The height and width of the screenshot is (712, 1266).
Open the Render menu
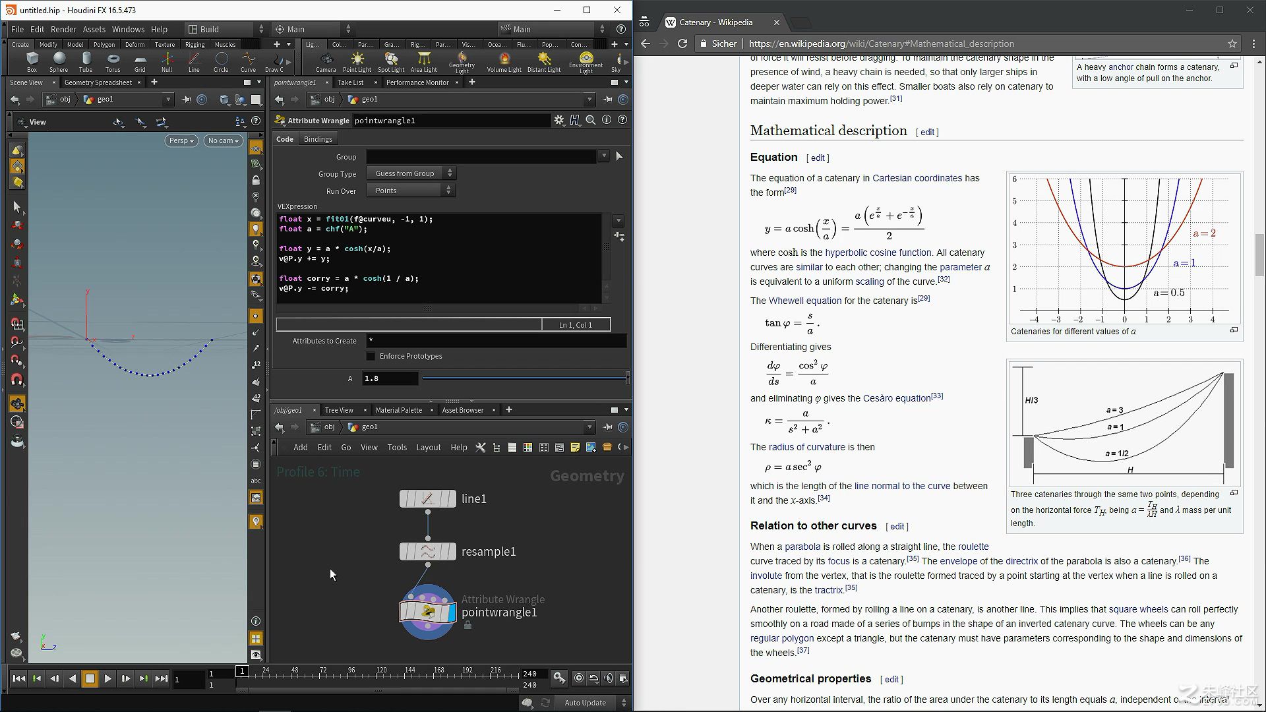coord(63,29)
